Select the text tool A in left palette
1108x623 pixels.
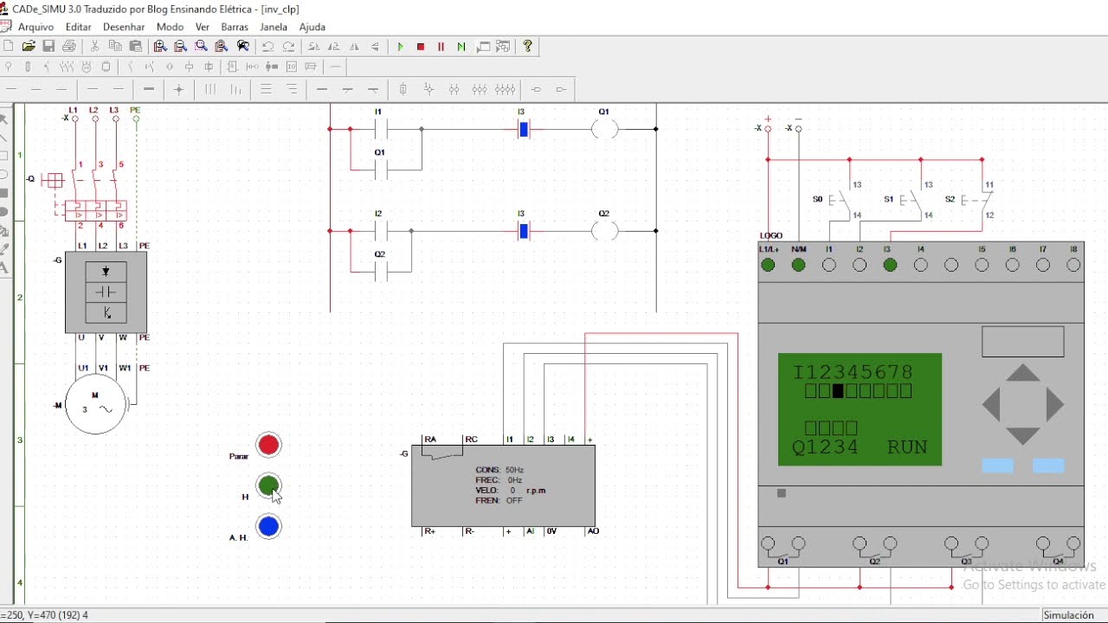(x=3, y=268)
